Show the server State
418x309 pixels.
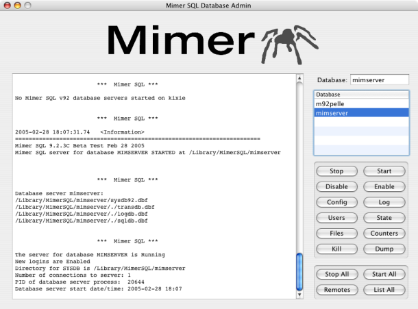click(384, 218)
